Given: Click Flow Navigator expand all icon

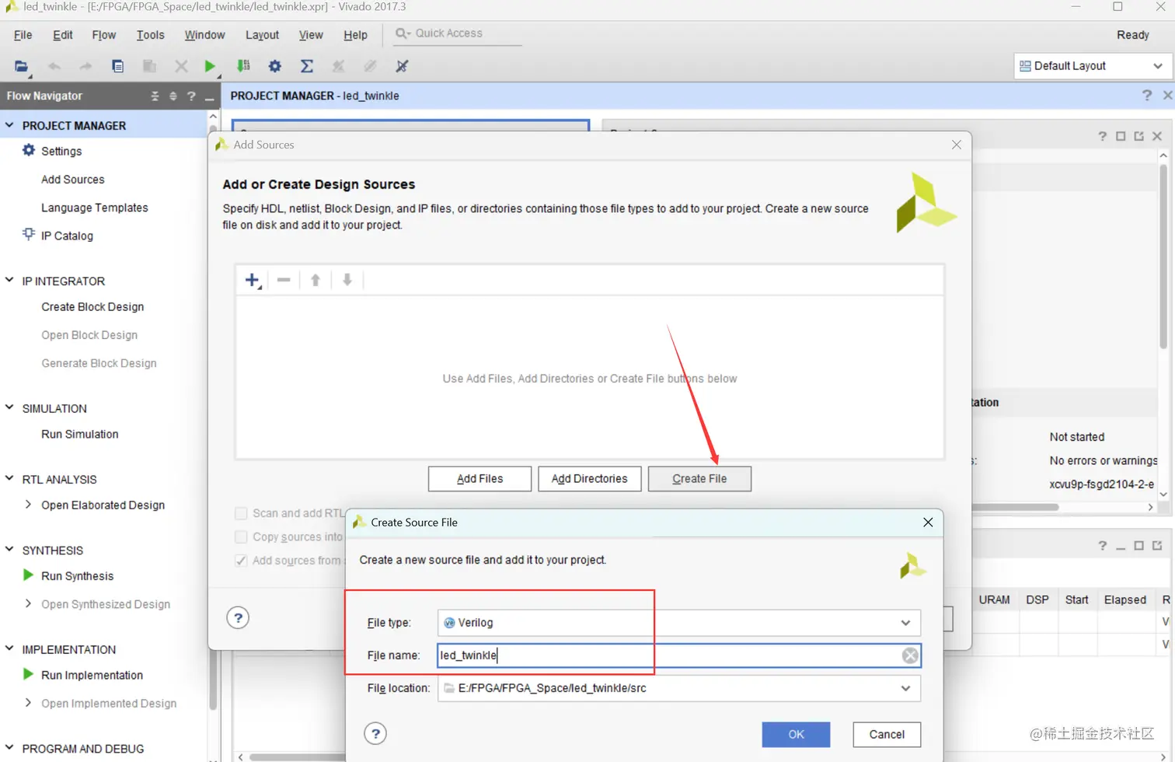Looking at the screenshot, I should coord(173,96).
